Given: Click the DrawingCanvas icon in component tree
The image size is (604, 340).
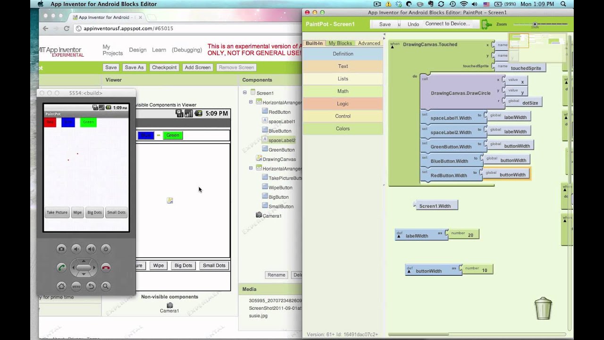Looking at the screenshot, I should click(x=259, y=159).
